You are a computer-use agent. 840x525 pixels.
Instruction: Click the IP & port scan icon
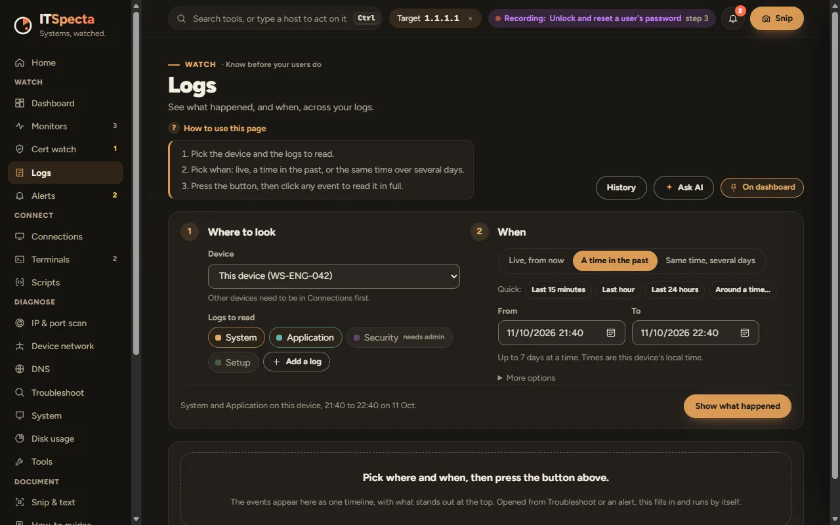[x=20, y=324]
